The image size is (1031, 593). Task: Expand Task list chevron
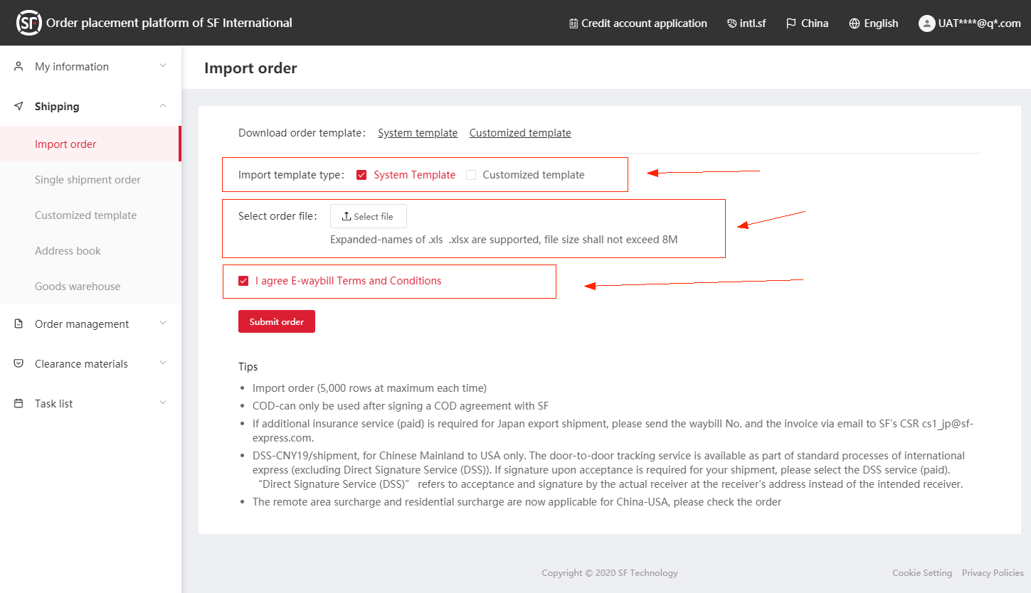pos(163,403)
